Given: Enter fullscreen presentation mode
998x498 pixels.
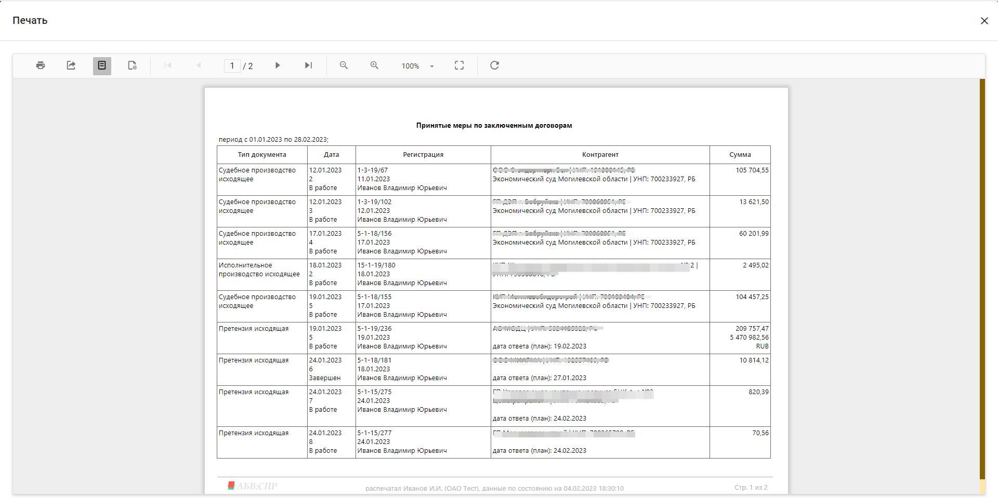Looking at the screenshot, I should pyautogui.click(x=459, y=65).
